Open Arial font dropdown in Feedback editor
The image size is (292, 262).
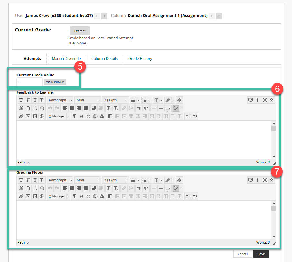(88, 100)
